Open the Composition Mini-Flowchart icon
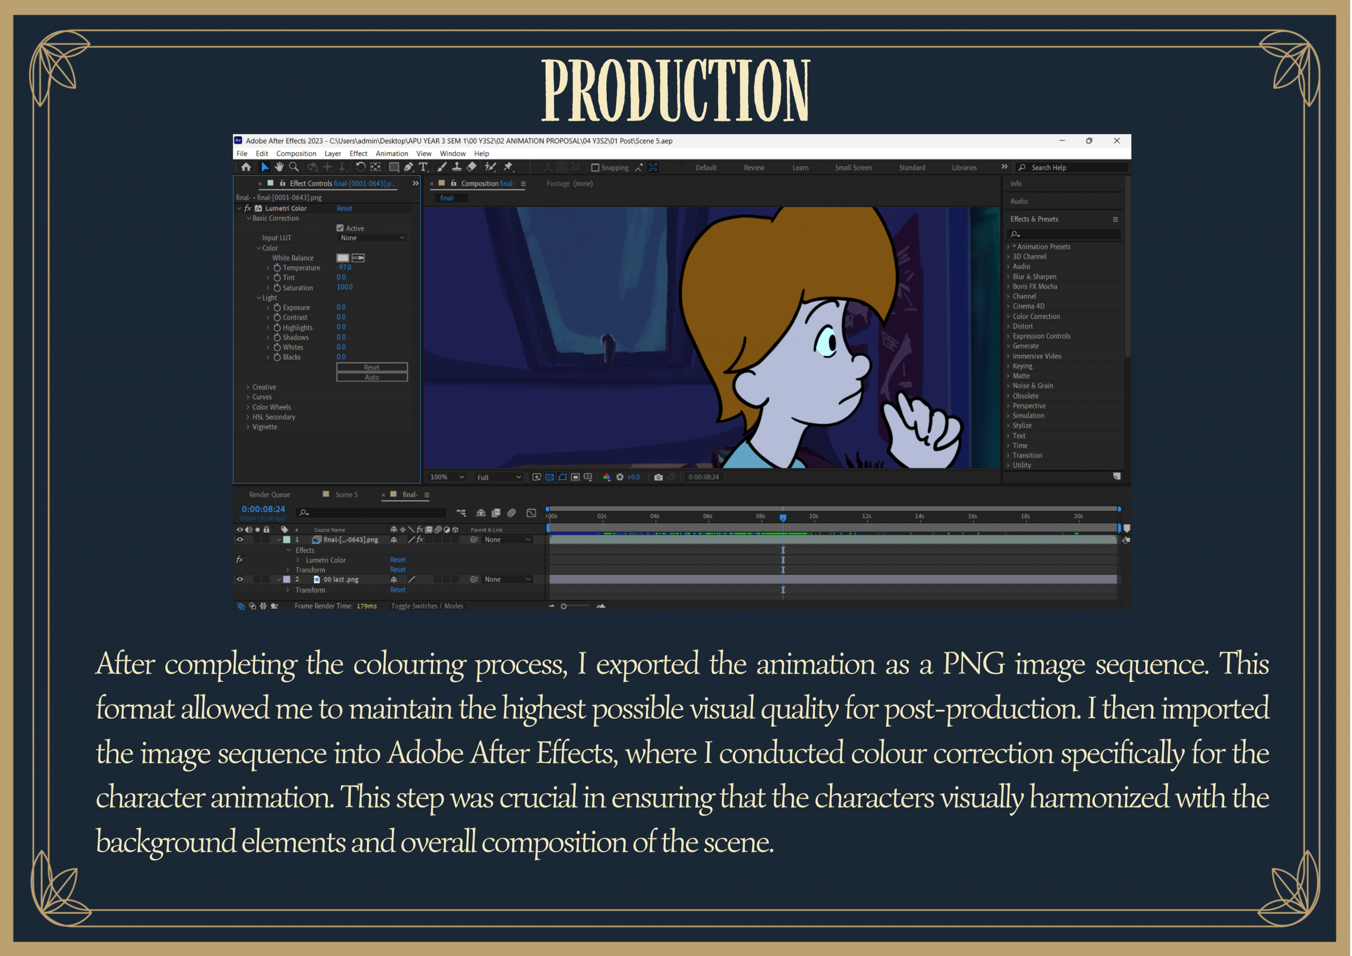Image resolution: width=1352 pixels, height=956 pixels. coord(461,513)
